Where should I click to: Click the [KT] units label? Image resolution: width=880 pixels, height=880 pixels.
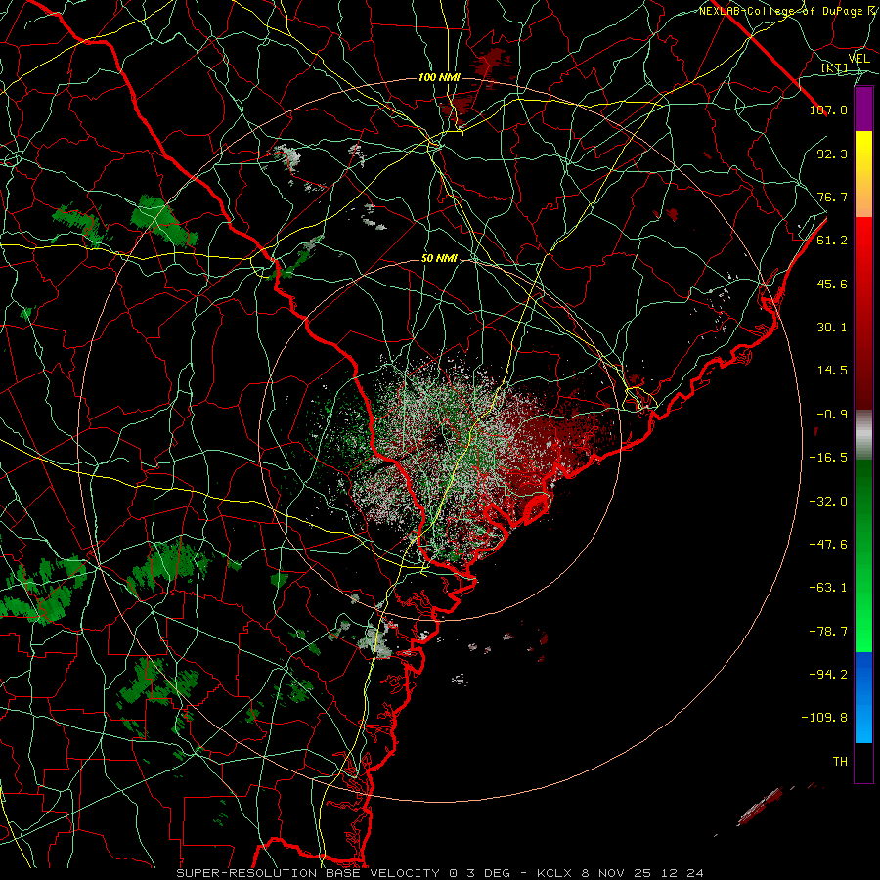[x=835, y=67]
